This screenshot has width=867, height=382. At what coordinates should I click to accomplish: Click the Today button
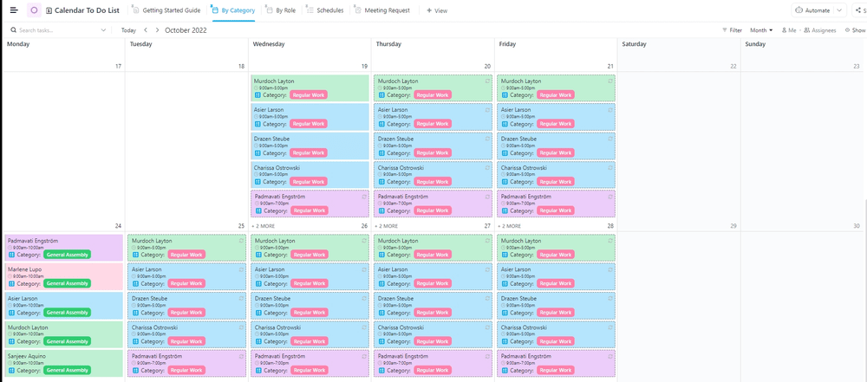click(x=128, y=30)
